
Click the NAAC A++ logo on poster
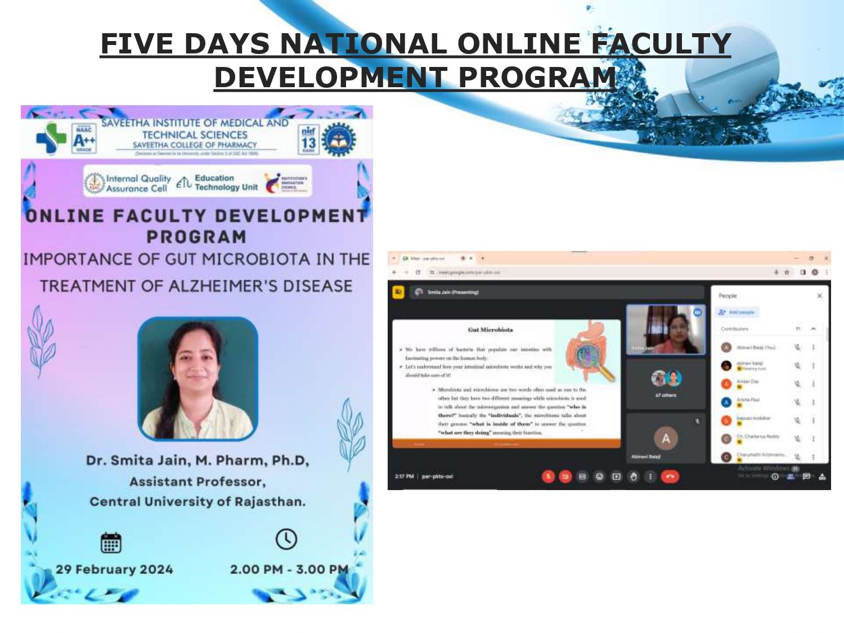84,138
